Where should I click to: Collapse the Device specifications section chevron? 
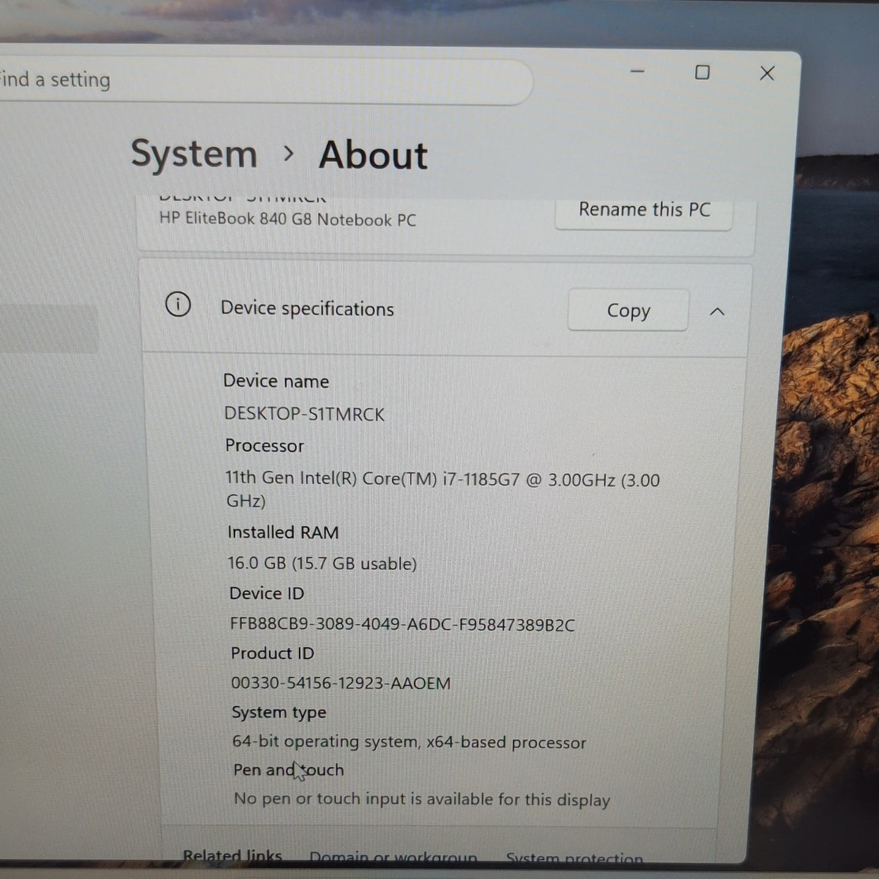pos(717,312)
